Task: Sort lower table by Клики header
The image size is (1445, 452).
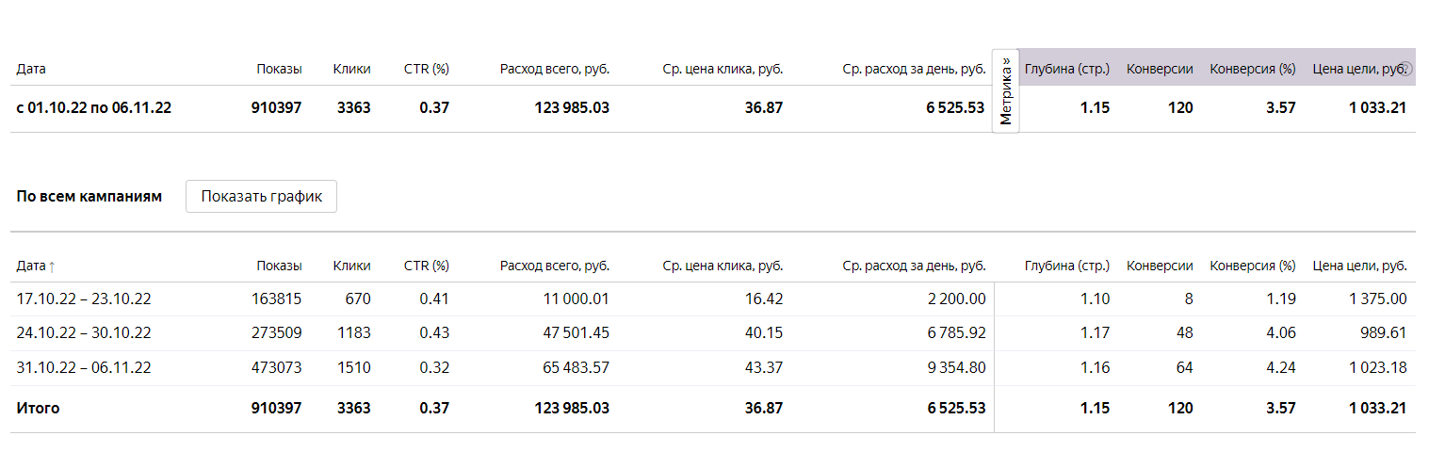Action: 351,266
